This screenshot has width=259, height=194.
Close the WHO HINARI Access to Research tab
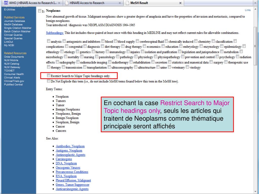[x=59, y=3]
